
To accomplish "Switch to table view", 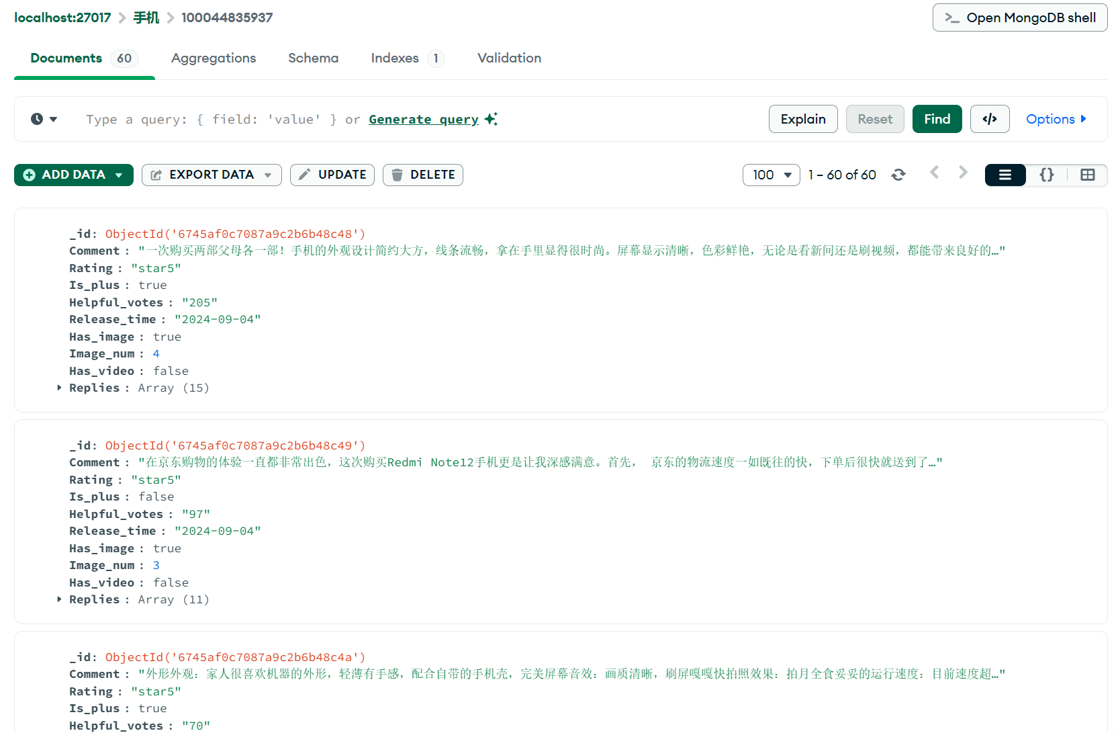I will pyautogui.click(x=1087, y=175).
